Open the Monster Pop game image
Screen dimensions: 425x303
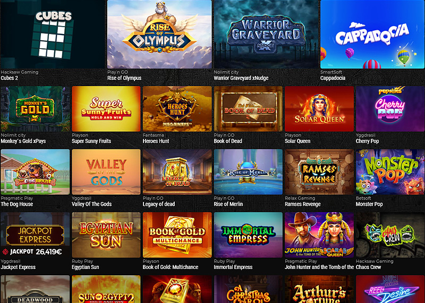pyautogui.click(x=390, y=172)
